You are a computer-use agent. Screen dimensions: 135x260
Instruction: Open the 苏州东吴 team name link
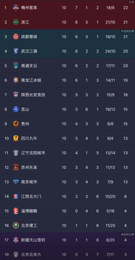coord(29,167)
